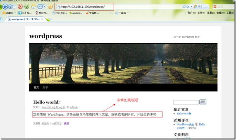Click the pen icon in the address bar
This screenshot has width=236, height=140.
(184, 7)
